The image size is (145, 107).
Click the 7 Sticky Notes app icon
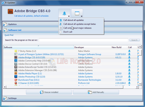(16, 51)
